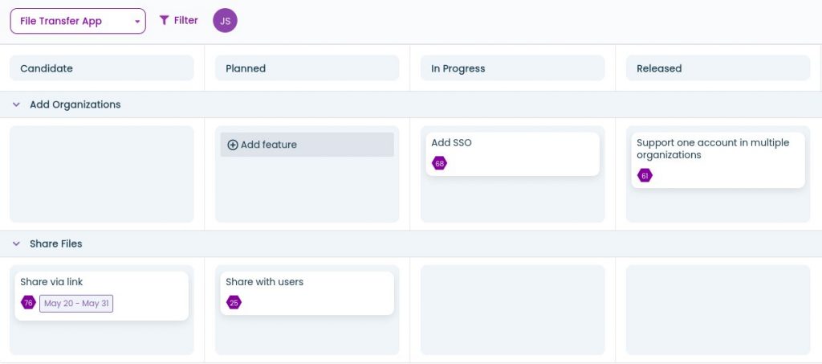Select the Candidate column header
Image resolution: width=822 pixels, height=364 pixels.
[102, 68]
